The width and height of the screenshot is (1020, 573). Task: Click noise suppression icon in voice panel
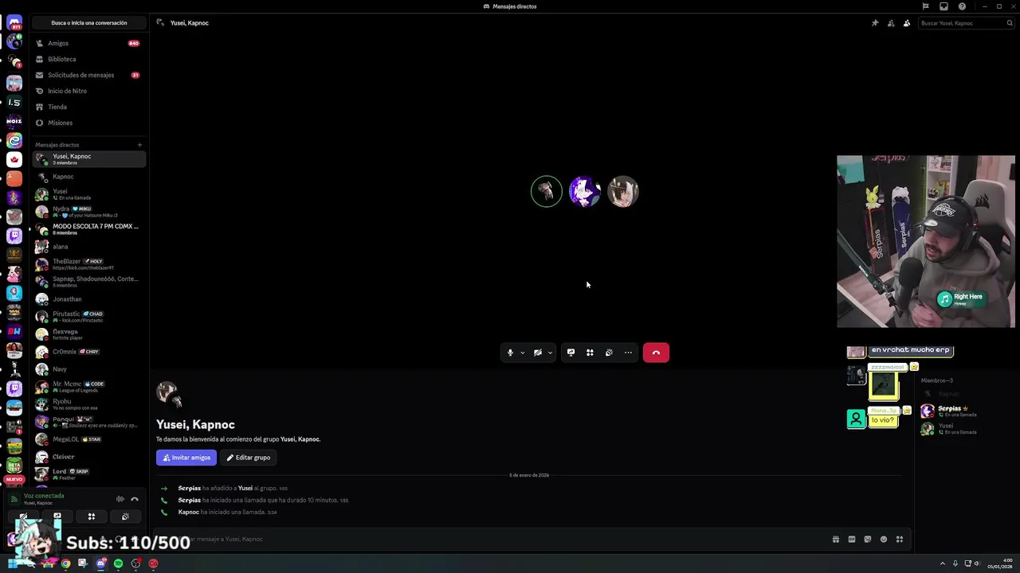click(x=120, y=499)
